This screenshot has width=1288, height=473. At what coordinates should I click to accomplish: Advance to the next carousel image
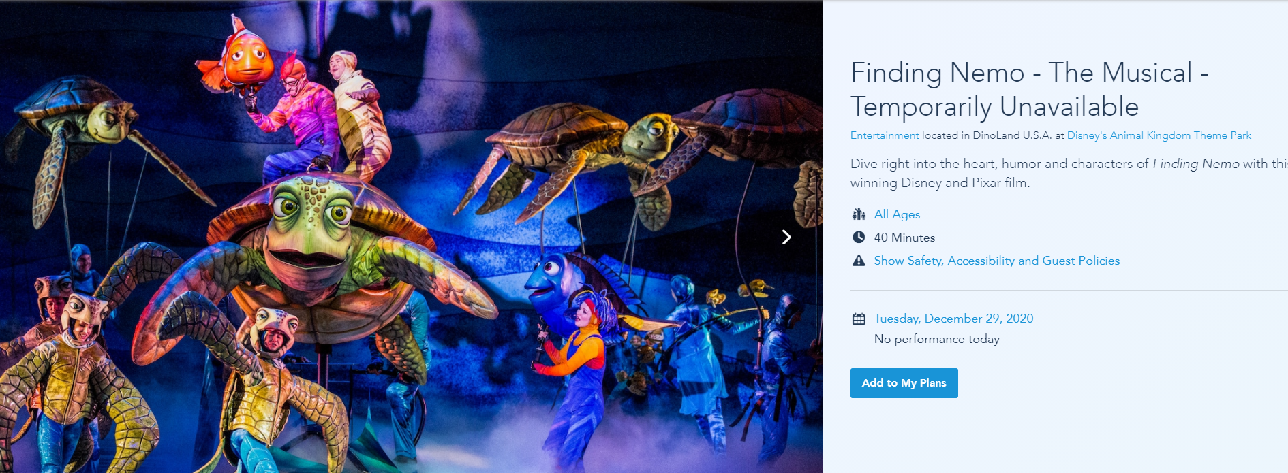(x=786, y=237)
